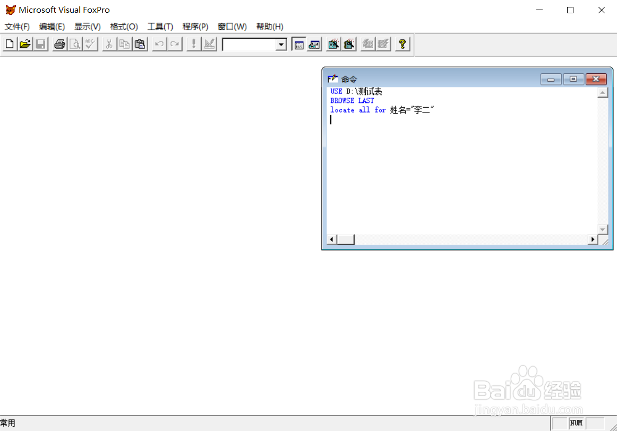Click the line 'BROWSE LAST'
The width and height of the screenshot is (617, 431).
pos(352,101)
